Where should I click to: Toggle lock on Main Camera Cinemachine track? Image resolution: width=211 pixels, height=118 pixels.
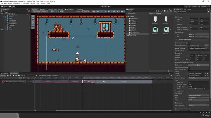[x=27, y=82]
